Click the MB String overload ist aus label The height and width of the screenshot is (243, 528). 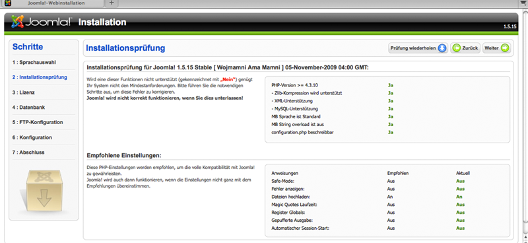[x=298, y=124]
